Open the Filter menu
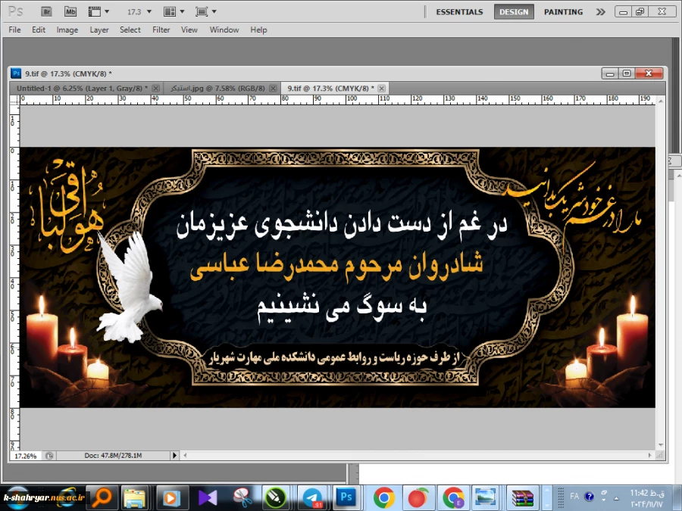 click(161, 30)
